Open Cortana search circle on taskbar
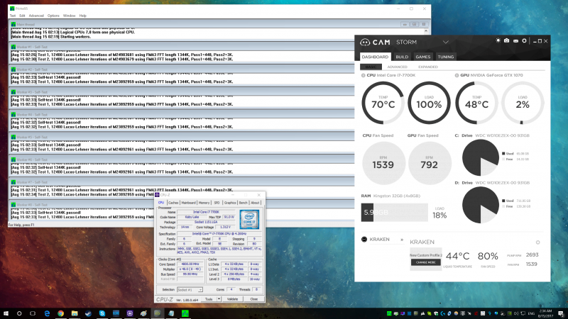568x319 pixels. [19, 313]
